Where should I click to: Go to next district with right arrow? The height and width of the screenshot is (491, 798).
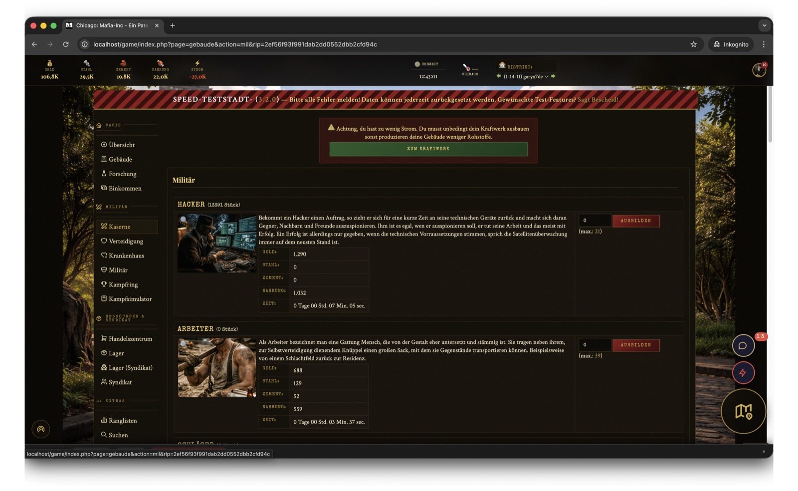coord(553,76)
